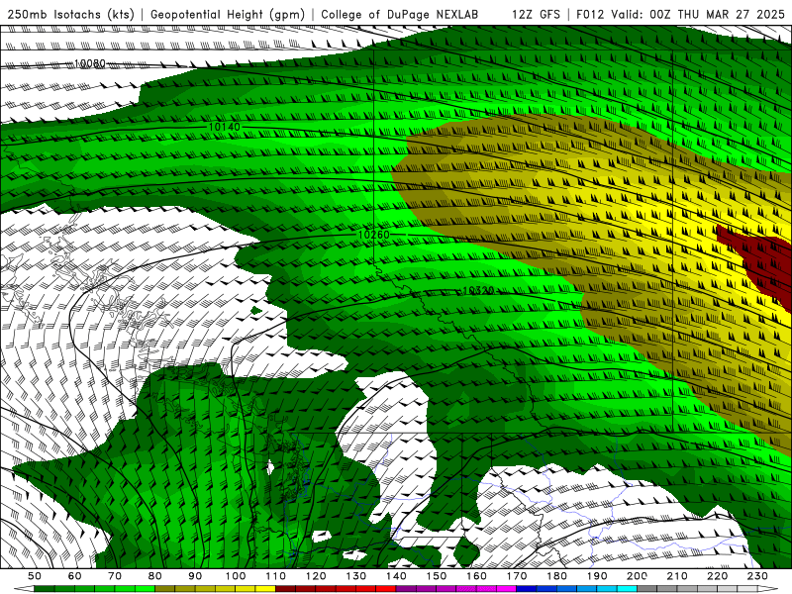Click the dark red swatch just right of 110
The width and height of the screenshot is (792, 594).
tap(285, 588)
